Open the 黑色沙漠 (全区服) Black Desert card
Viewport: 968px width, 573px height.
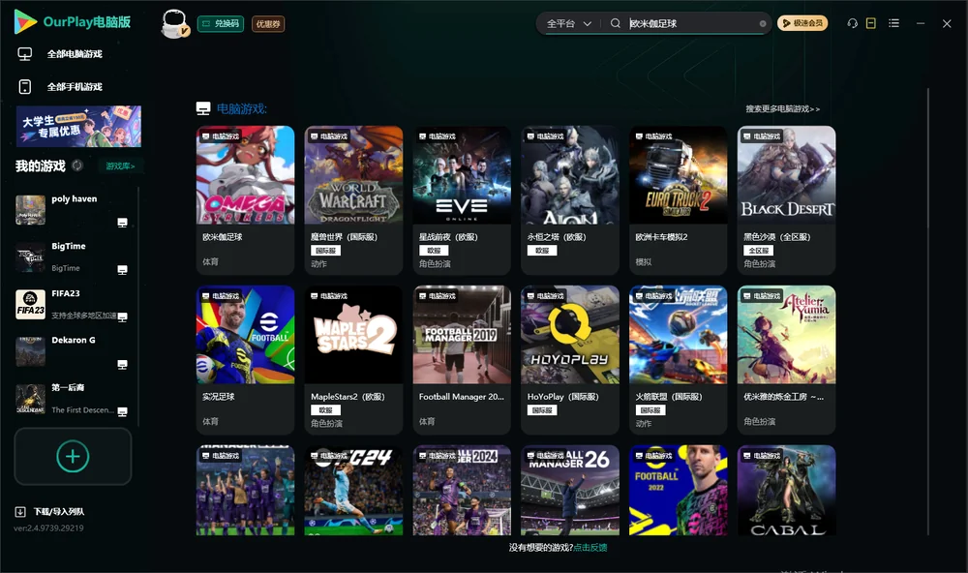pos(786,200)
